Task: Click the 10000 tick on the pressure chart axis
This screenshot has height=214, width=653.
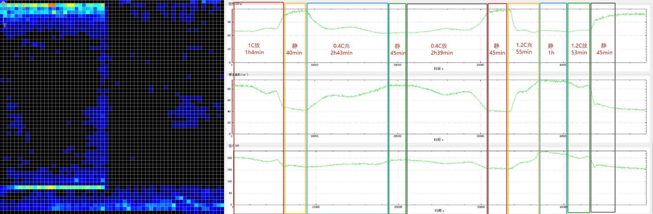Action: coord(314,65)
